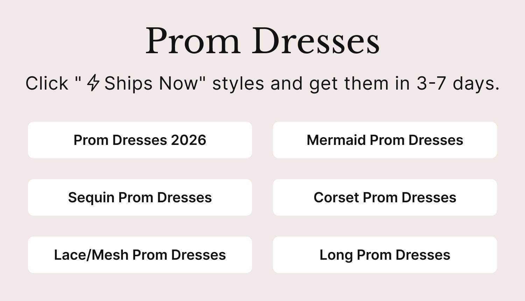See long-length prom dresses
This screenshot has height=301, width=525.
click(385, 255)
